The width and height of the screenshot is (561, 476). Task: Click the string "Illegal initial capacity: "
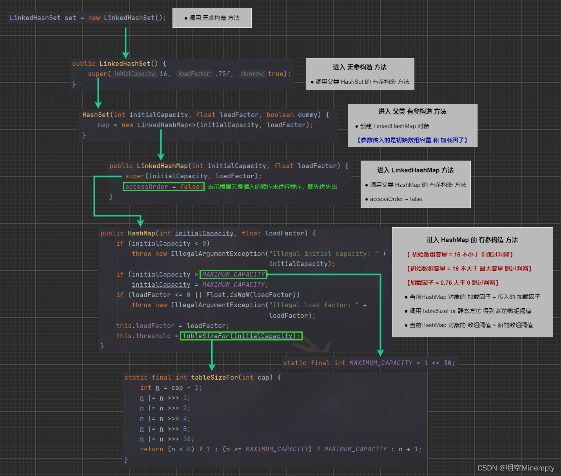pos(323,253)
